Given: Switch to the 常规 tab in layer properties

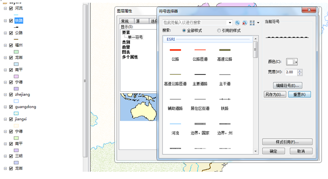Looking at the screenshot, I should click(x=126, y=21).
